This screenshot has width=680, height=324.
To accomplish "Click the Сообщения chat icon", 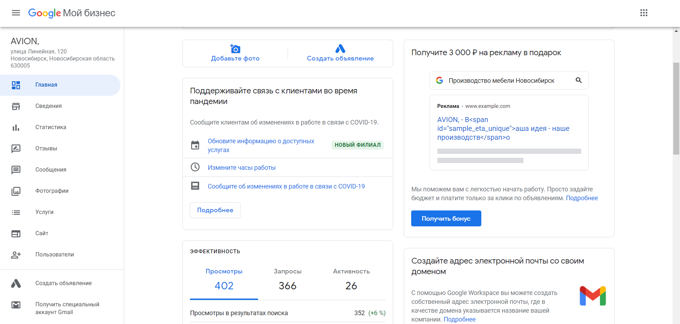I will [16, 170].
